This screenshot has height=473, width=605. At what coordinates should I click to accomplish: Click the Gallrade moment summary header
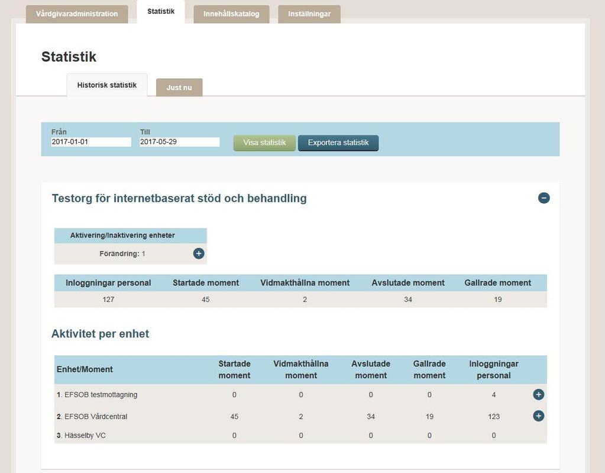click(x=498, y=282)
